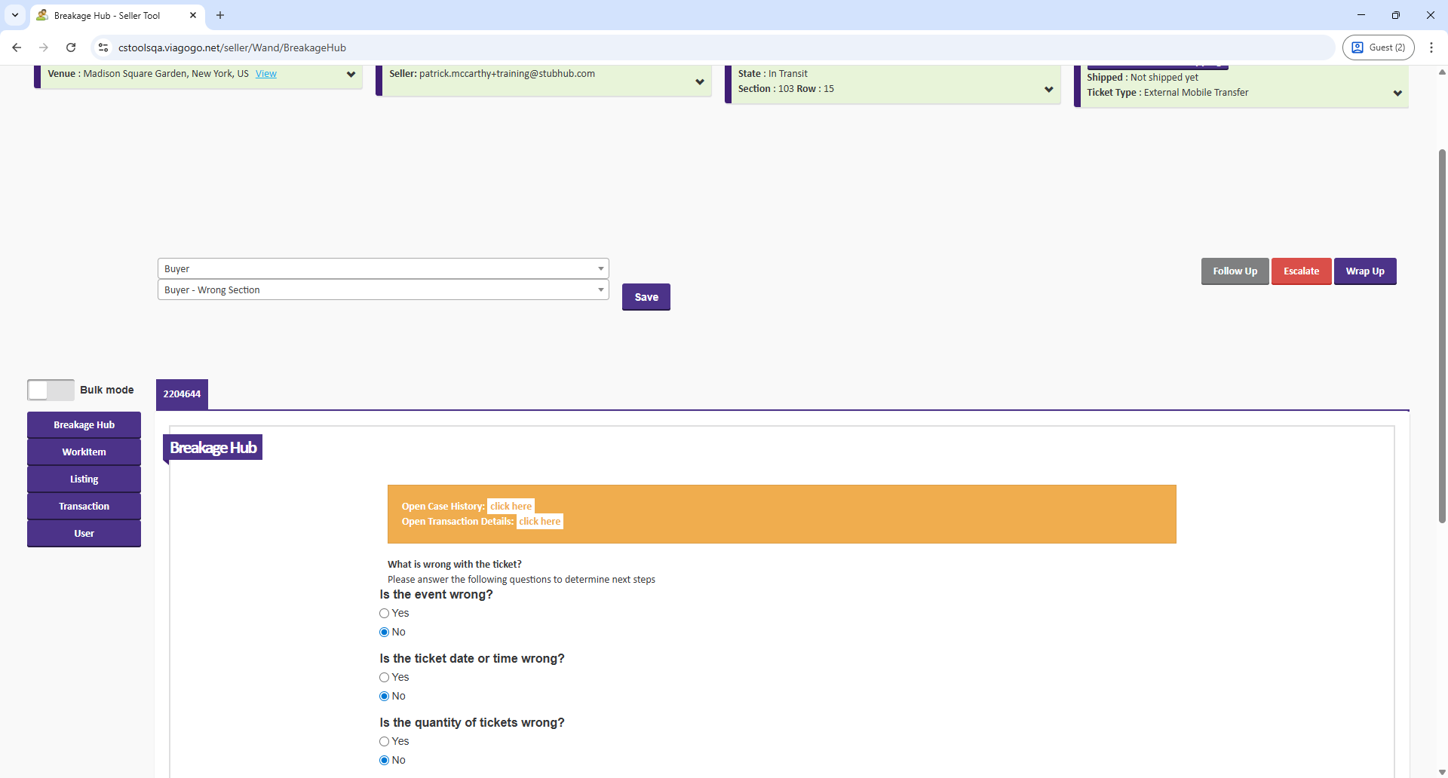Screen dimensions: 1448x778
Task: Open the Transaction sidebar menu item
Action: coord(84,507)
